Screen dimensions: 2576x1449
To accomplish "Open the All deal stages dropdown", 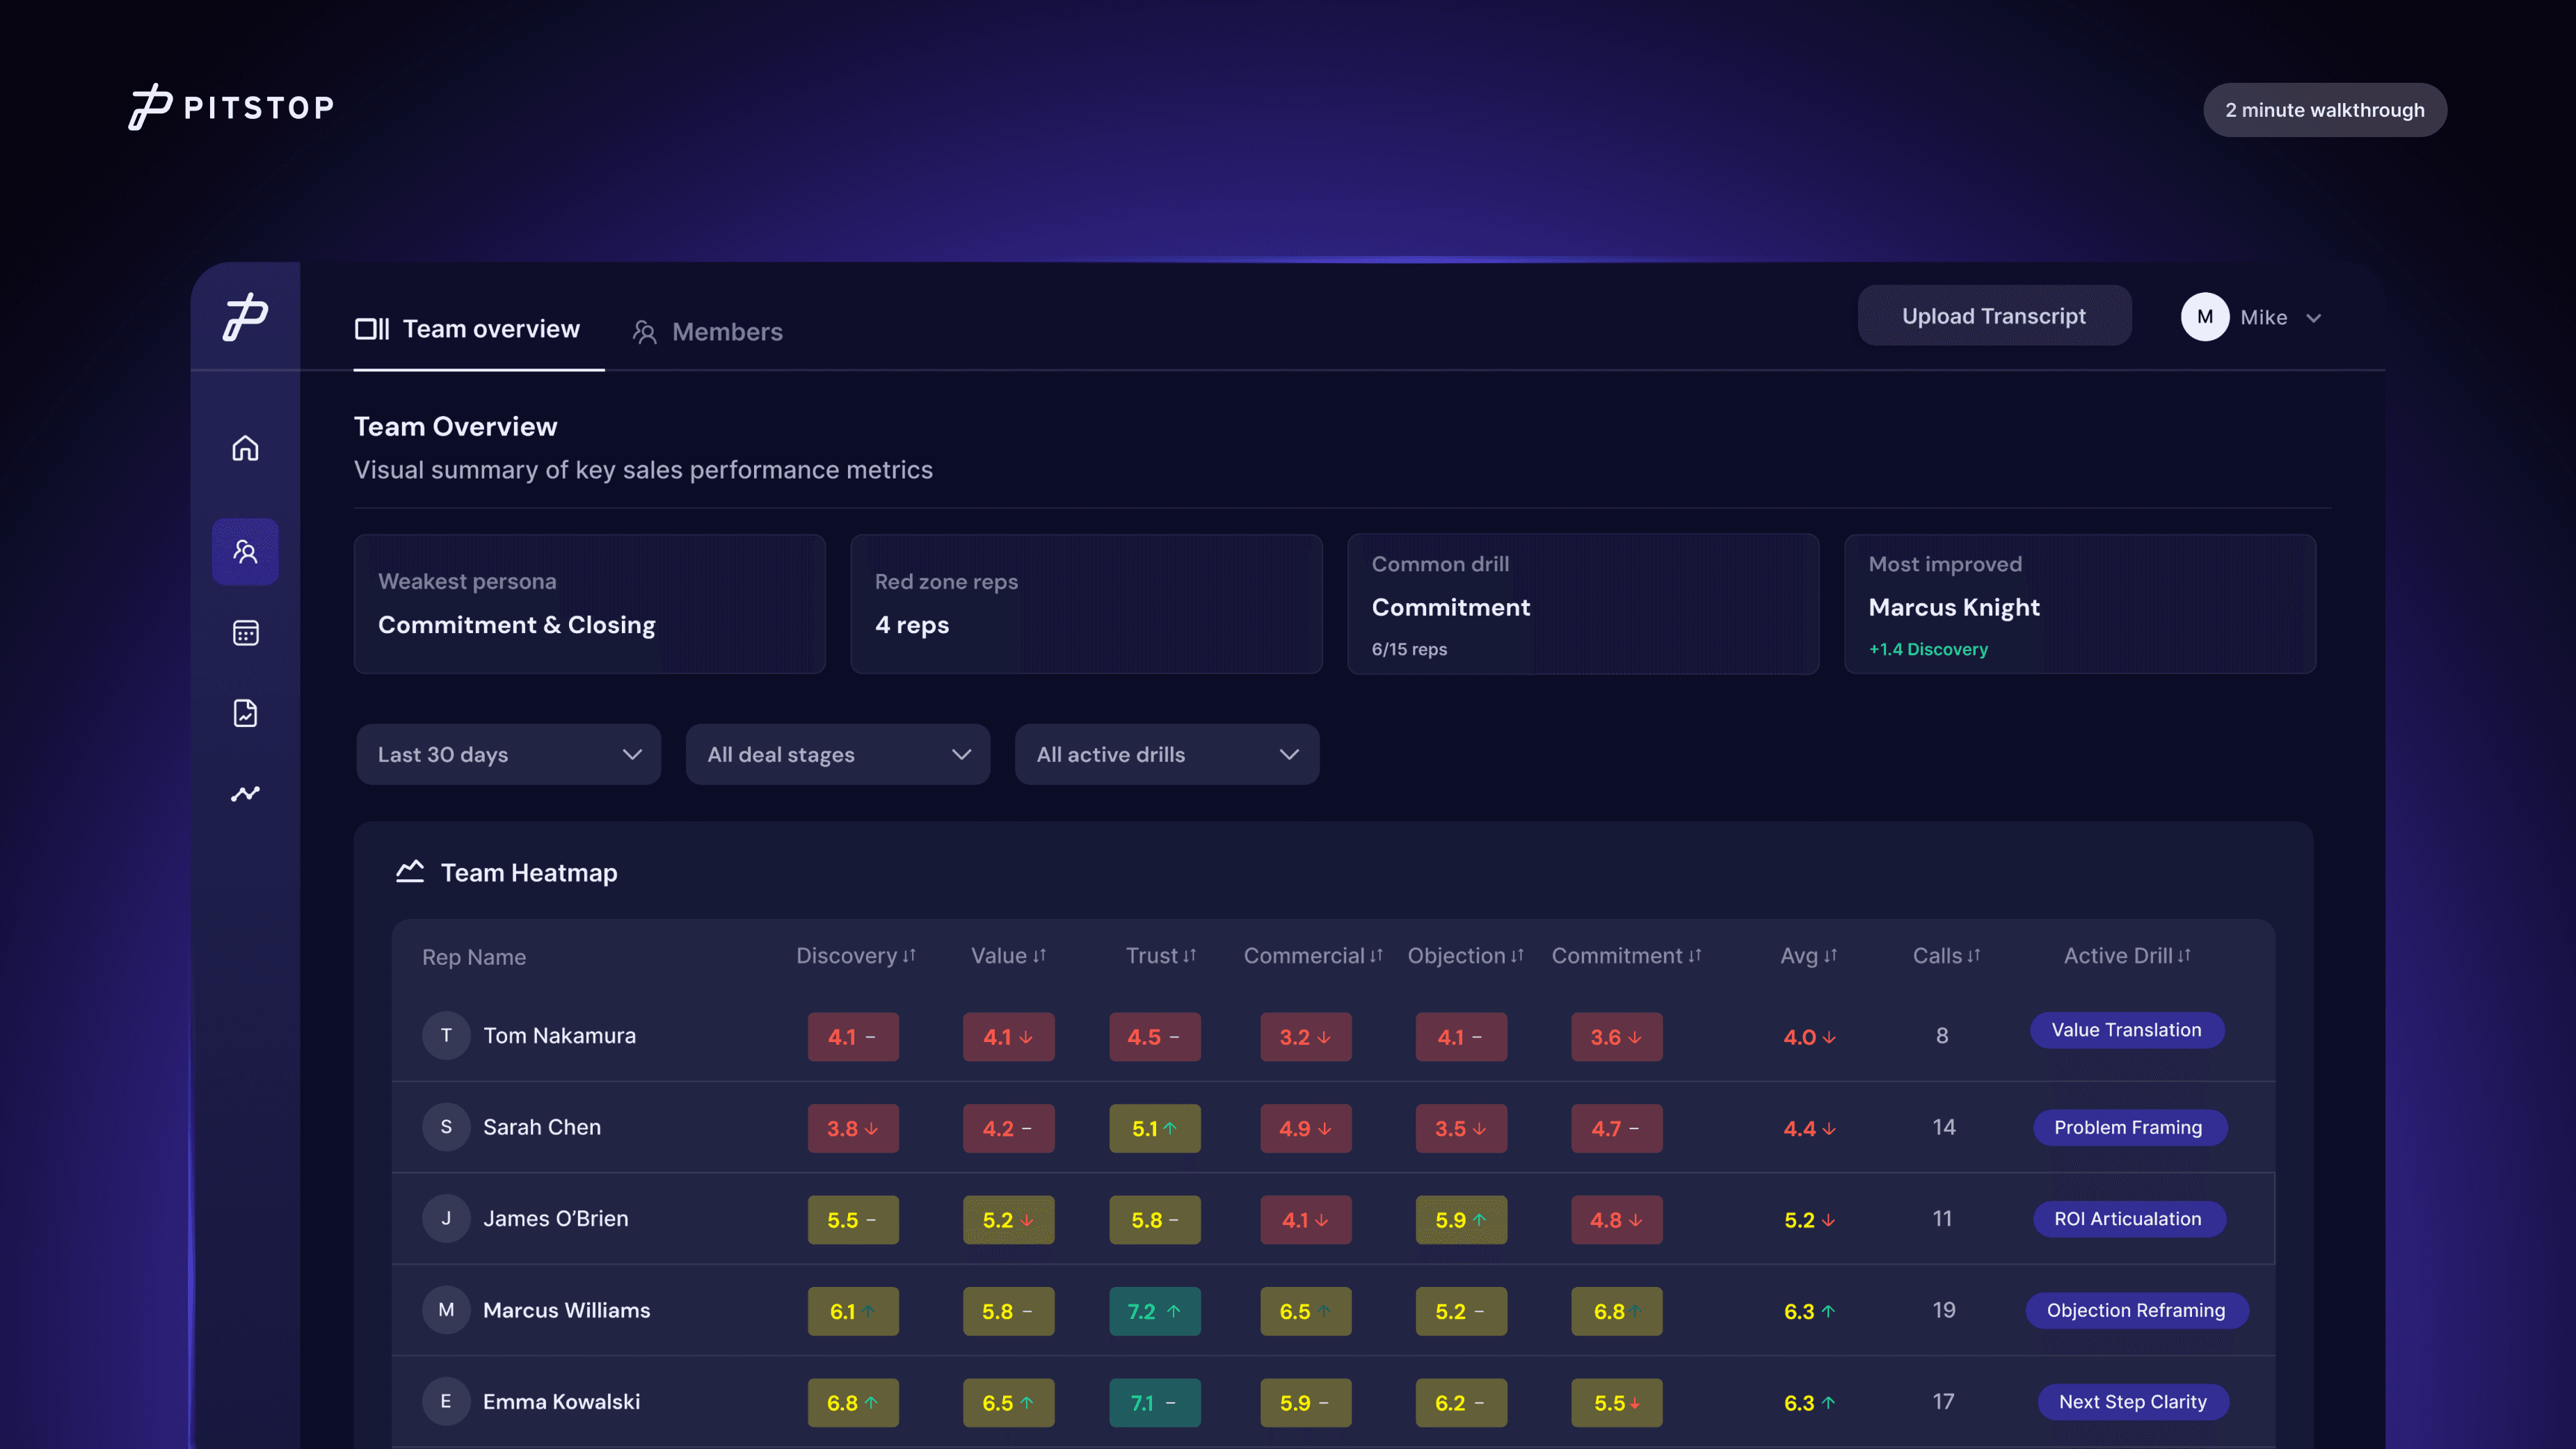I will (838, 755).
